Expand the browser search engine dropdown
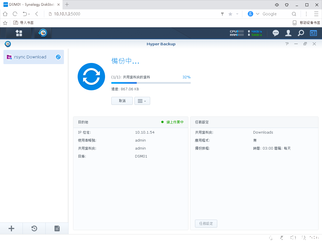Screen dimensions: 322x241 tap(257, 14)
